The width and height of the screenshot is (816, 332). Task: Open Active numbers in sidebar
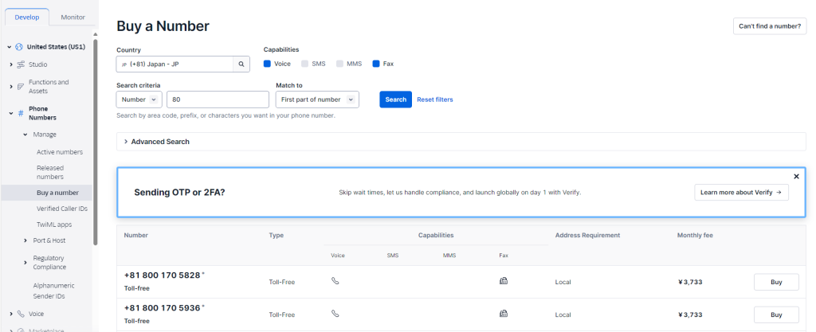click(59, 151)
